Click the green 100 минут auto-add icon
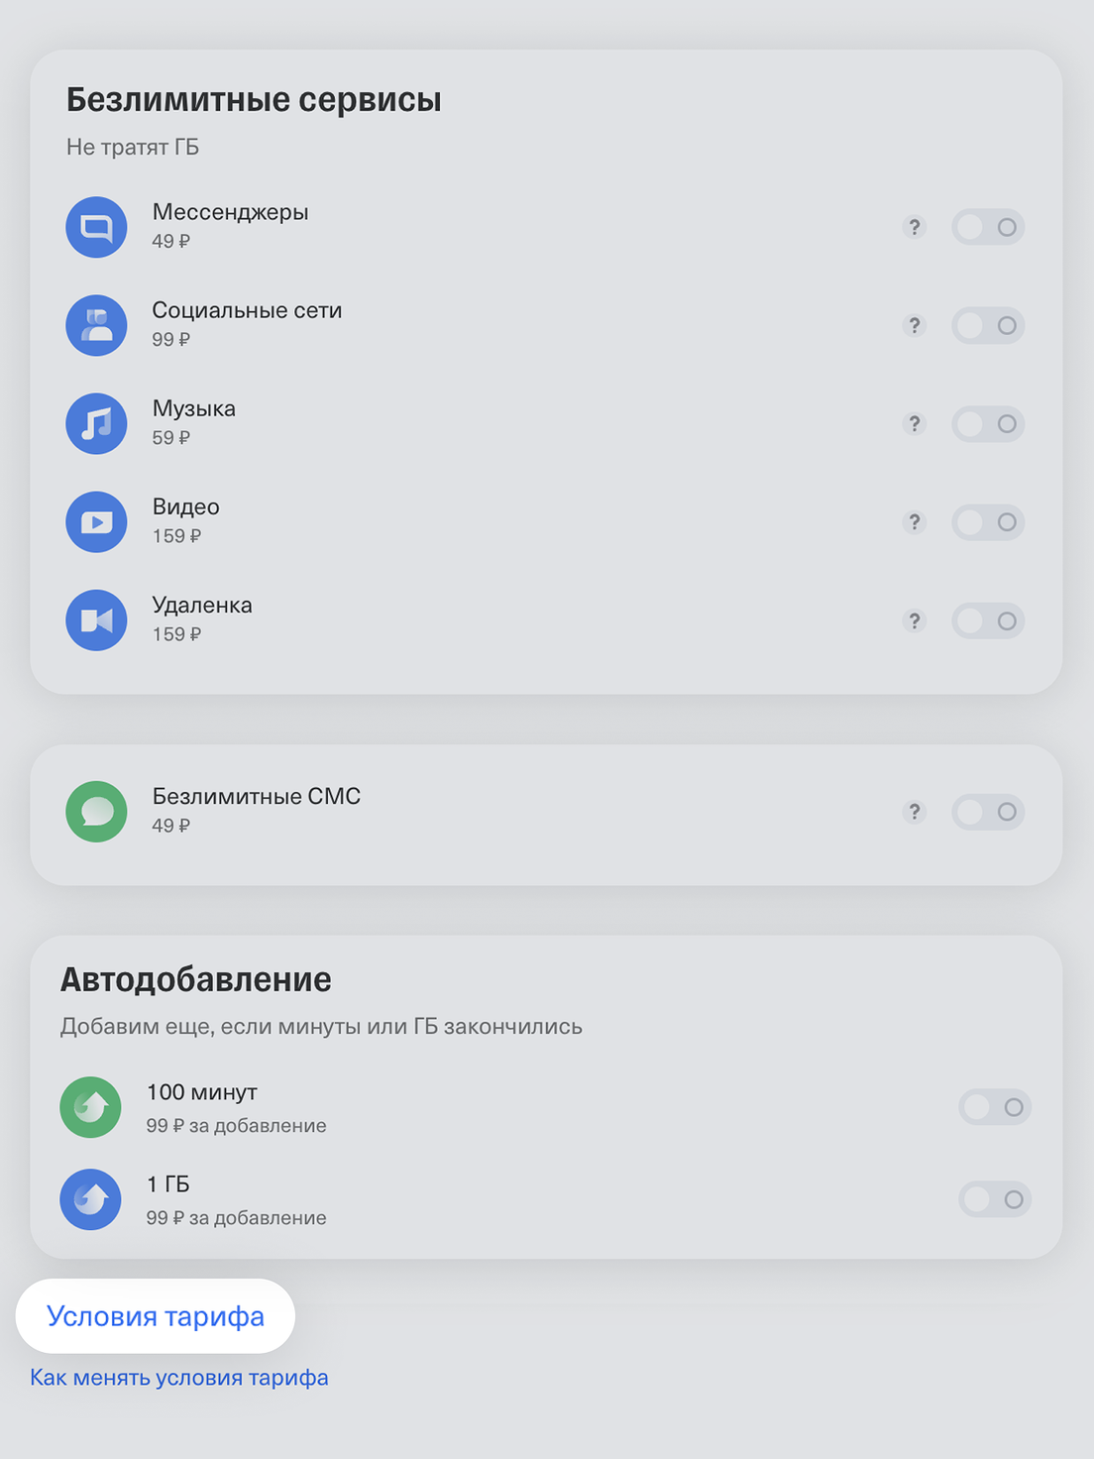 (x=90, y=1107)
